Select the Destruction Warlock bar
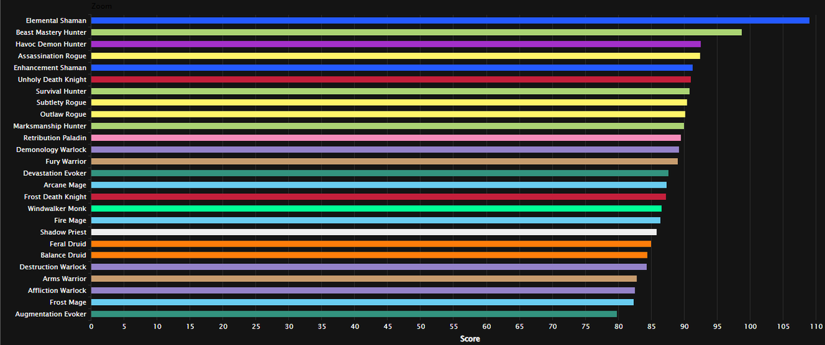Viewport: 825px width, 345px height. point(368,267)
